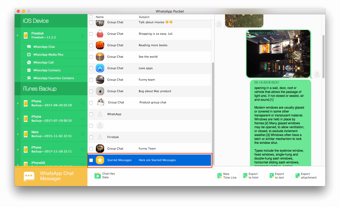
Task: Click New Time Line button
Action: pos(227,176)
